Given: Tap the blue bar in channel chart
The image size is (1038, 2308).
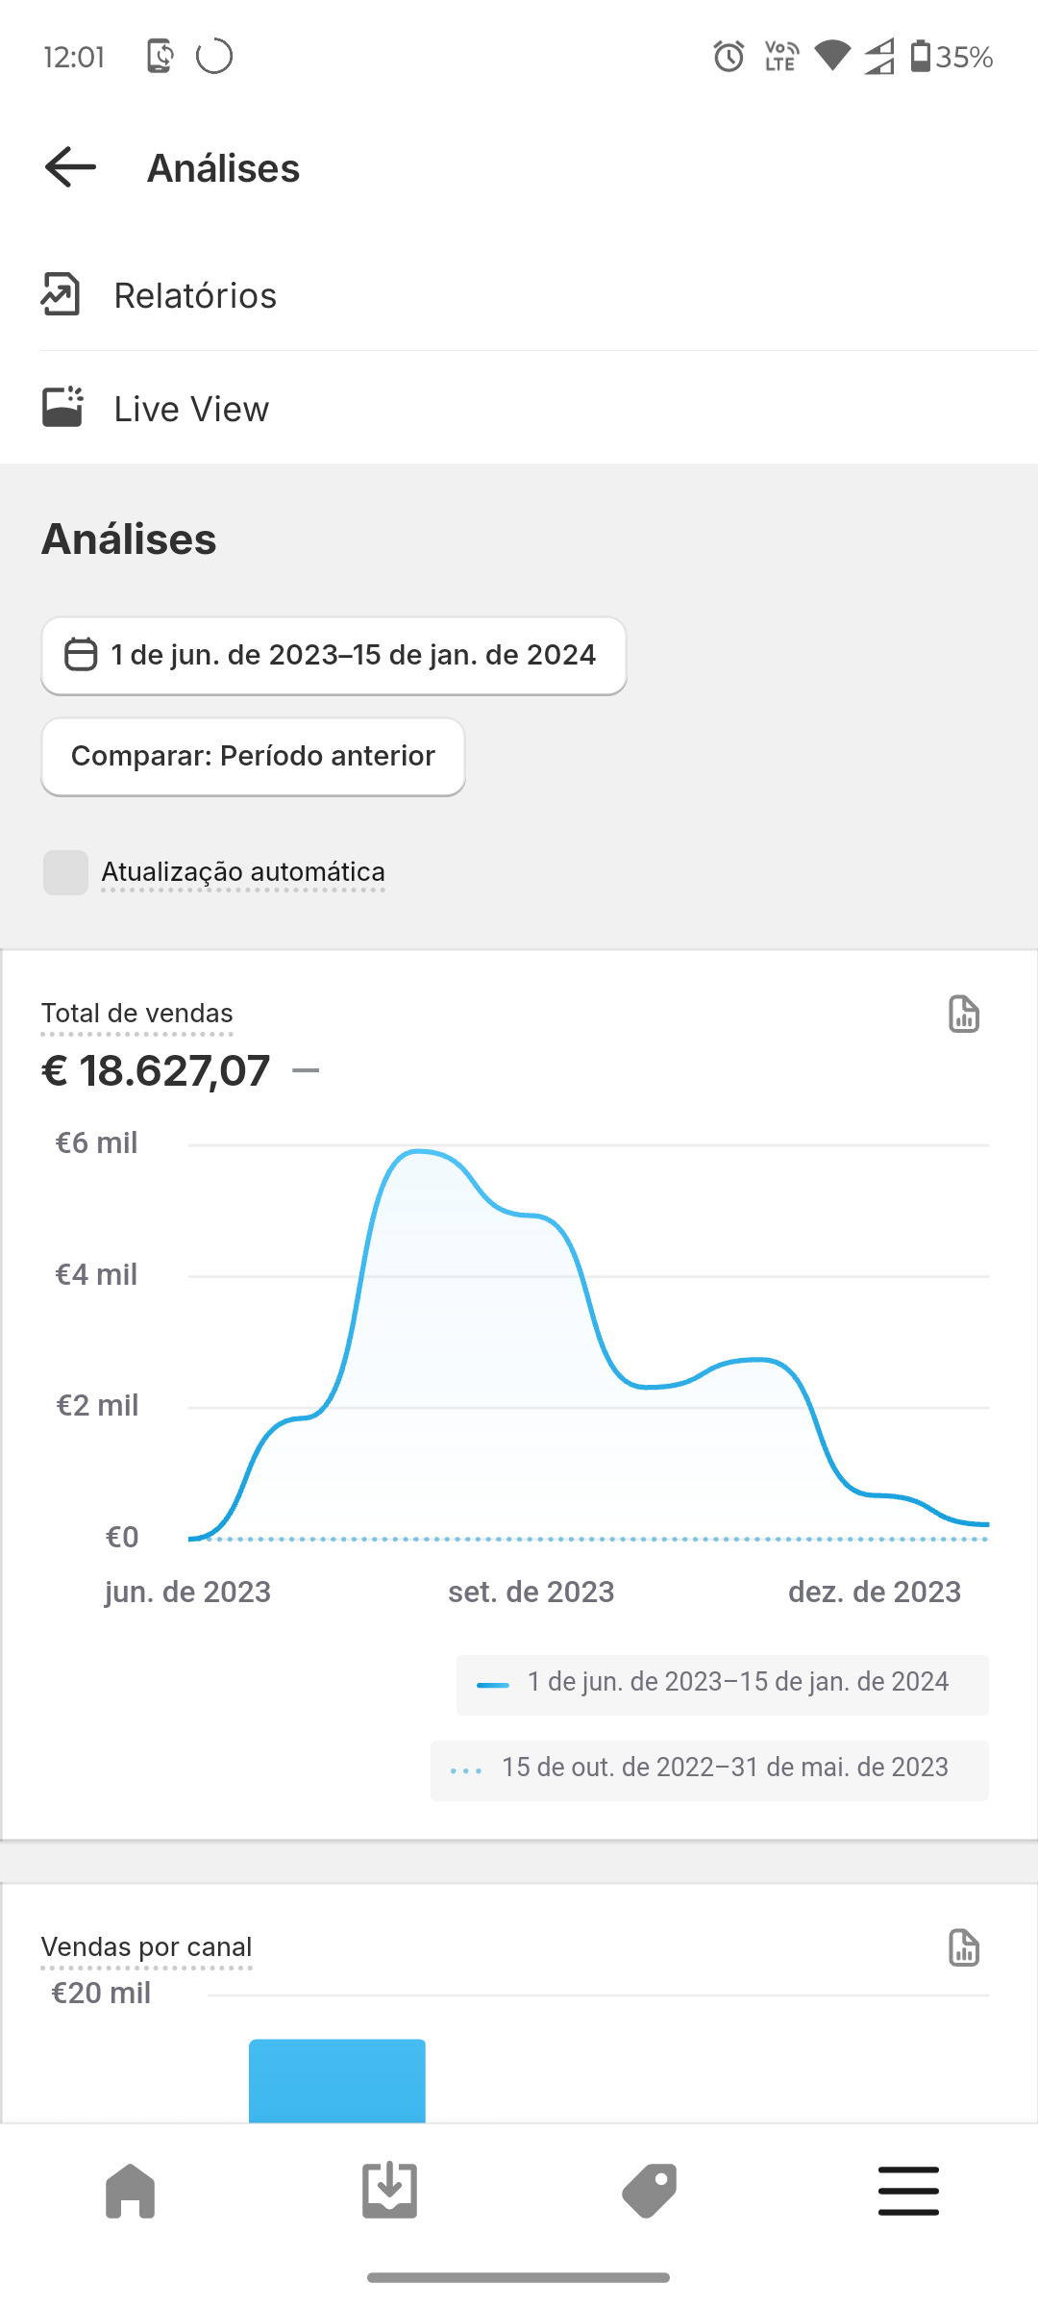Looking at the screenshot, I should pyautogui.click(x=336, y=2080).
